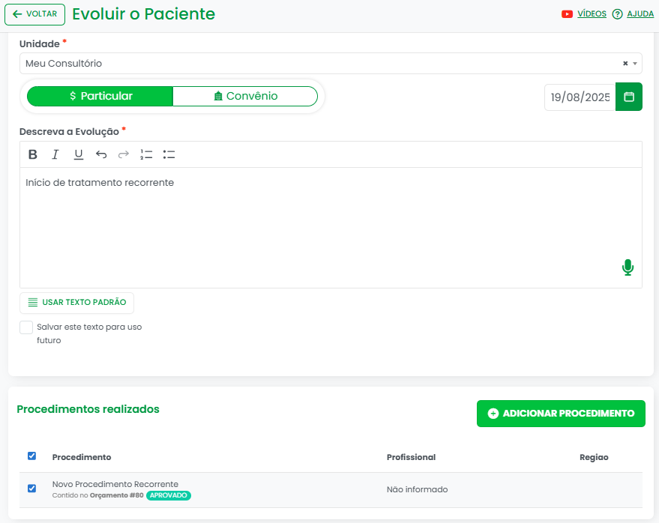Expand the Unidade dropdown arrow
659x523 pixels.
635,64
